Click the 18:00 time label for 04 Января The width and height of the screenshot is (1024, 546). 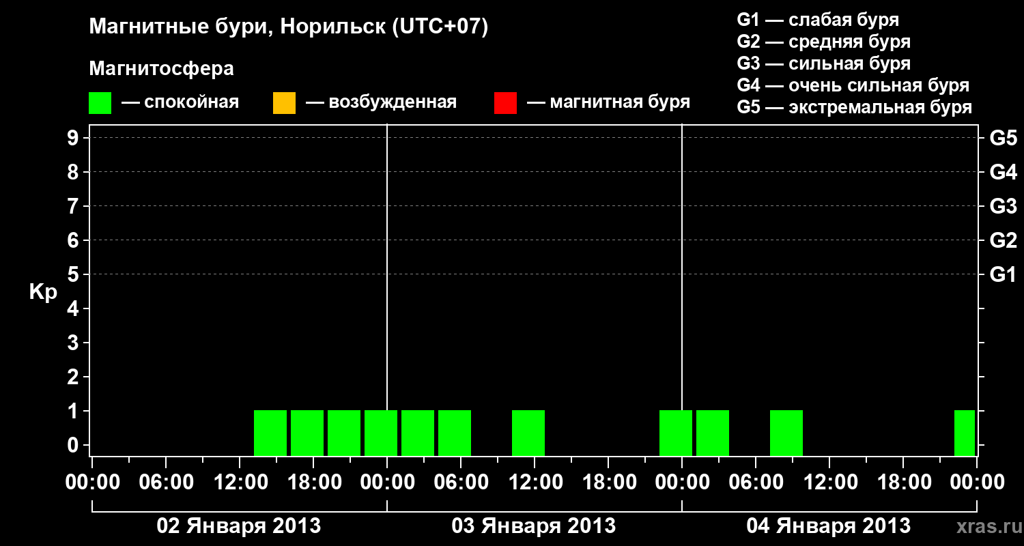[903, 482]
